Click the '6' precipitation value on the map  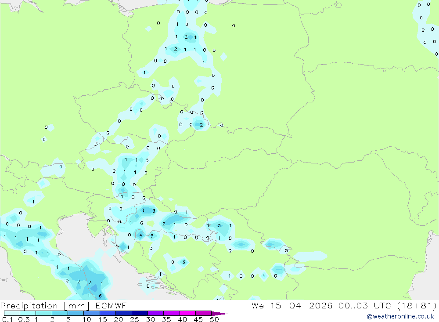(x=100, y=296)
